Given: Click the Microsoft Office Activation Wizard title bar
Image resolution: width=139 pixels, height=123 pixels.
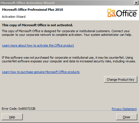Looking at the screenshot, I should pyautogui.click(x=66, y=3).
